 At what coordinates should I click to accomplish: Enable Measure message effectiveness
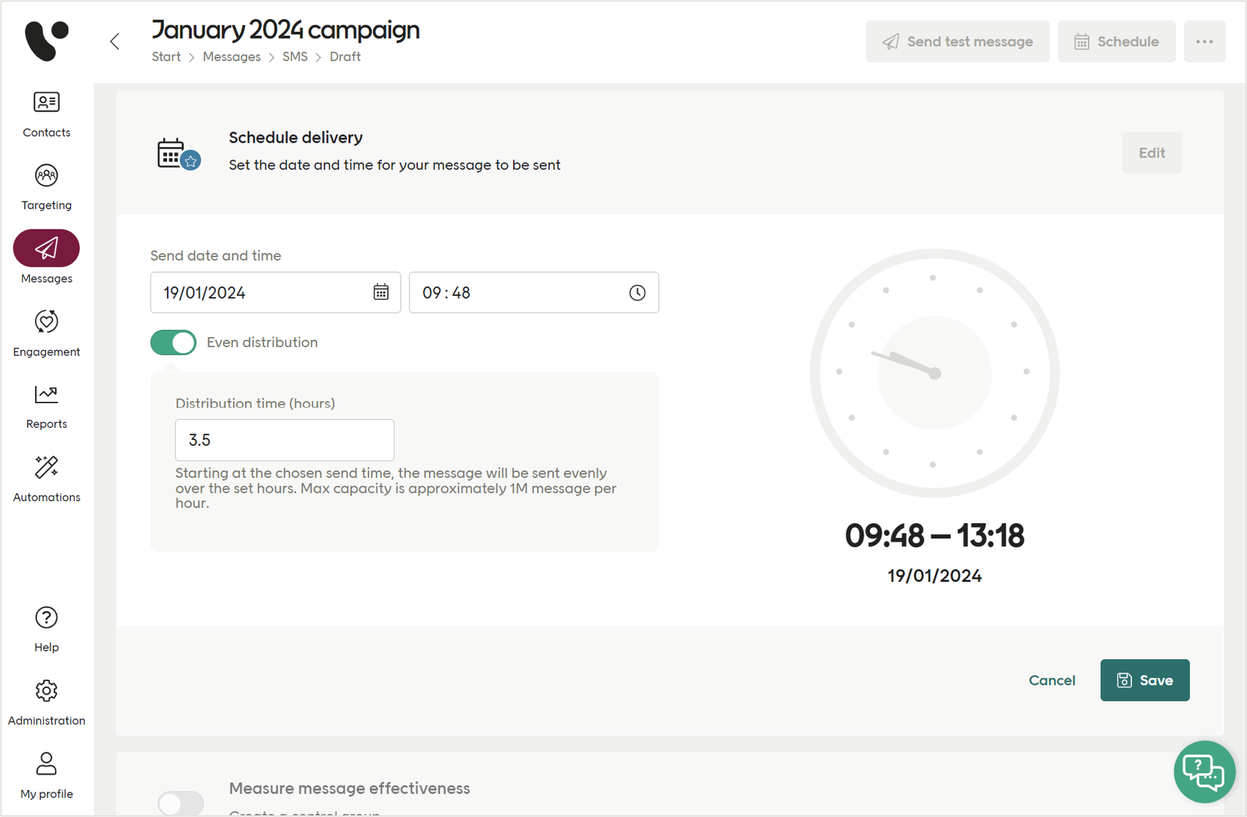180,803
